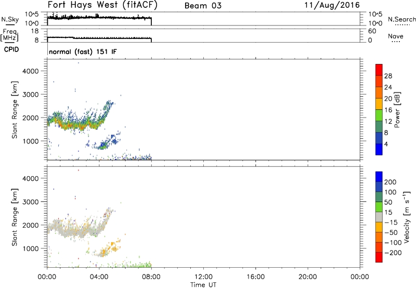Select the Velocity segment between -100 and -200
This screenshot has width=416, height=288.
click(379, 247)
